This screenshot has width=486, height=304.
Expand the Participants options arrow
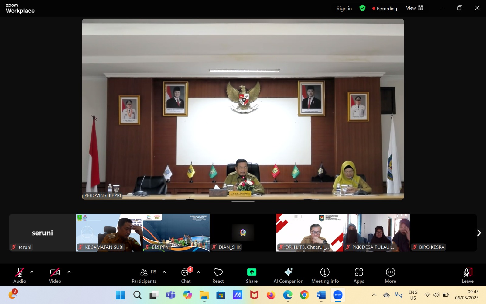coord(164,272)
